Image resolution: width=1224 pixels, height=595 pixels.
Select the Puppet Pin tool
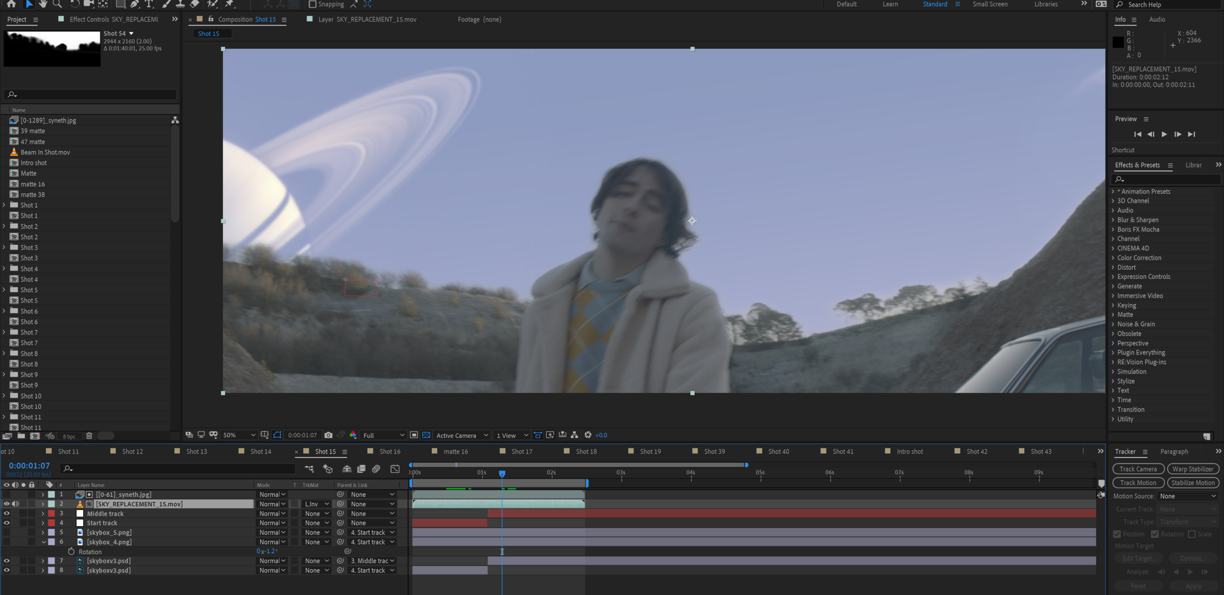tap(229, 4)
